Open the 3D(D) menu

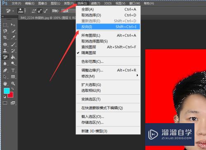click(x=108, y=3)
